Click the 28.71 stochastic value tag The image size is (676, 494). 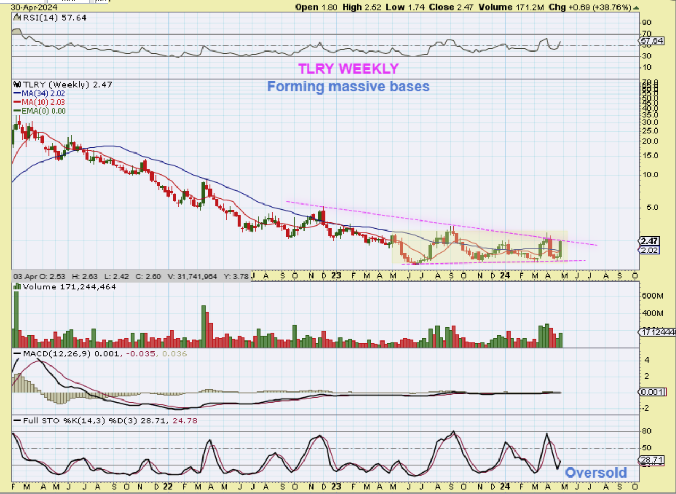click(x=652, y=460)
